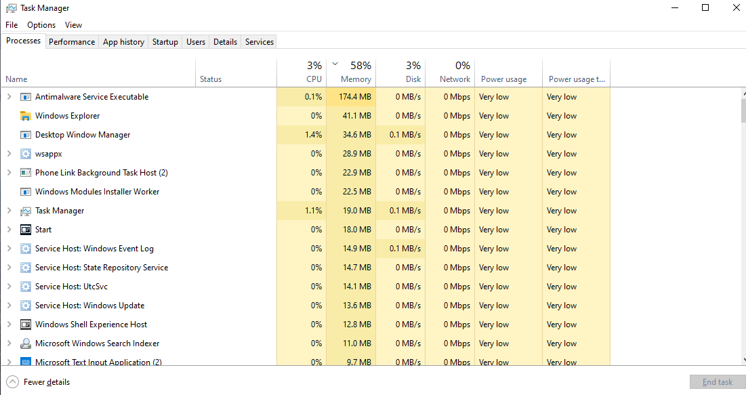
Task: Select the Windows Modules Installer Worker row name
Action: click(x=97, y=192)
